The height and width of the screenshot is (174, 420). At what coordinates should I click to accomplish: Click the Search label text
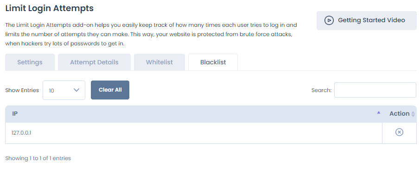click(321, 90)
